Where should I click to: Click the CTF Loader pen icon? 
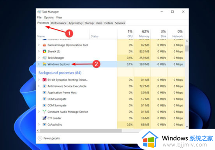44,118
